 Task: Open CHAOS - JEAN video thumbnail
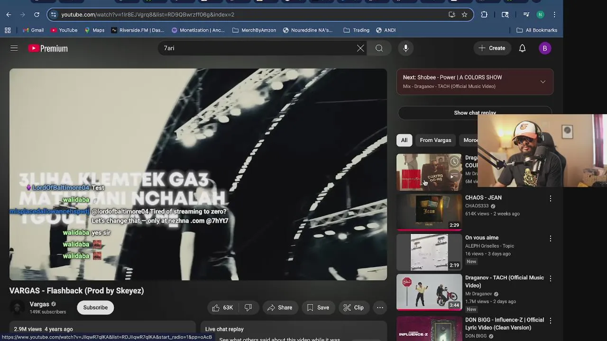(x=429, y=212)
